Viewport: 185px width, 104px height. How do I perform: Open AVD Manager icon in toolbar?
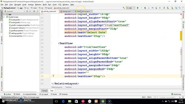coord(168,8)
